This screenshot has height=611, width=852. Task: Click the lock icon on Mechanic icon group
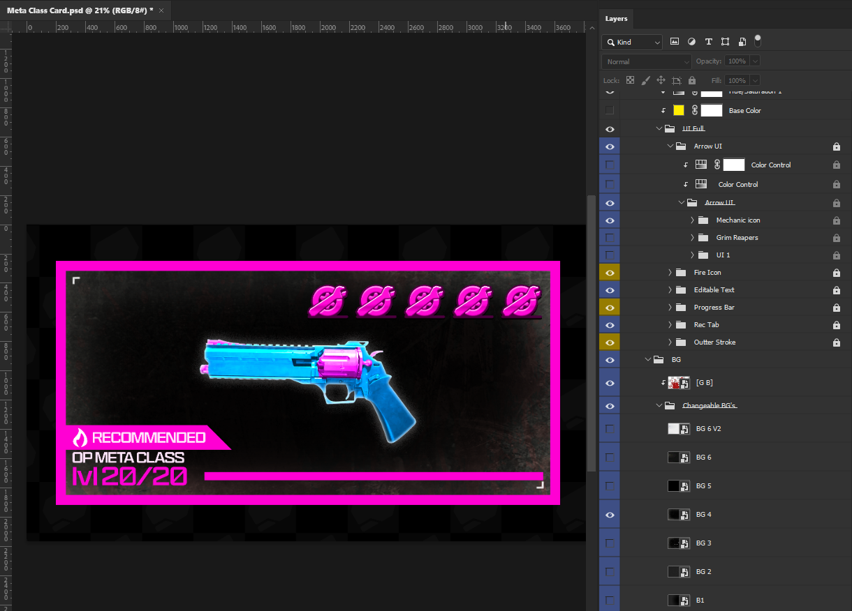[x=836, y=220]
